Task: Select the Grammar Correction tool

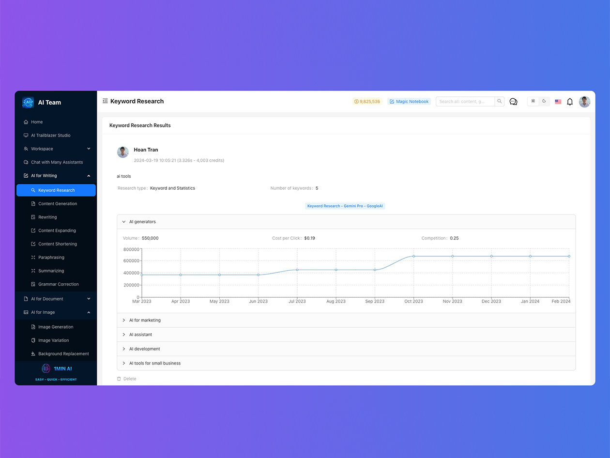Action: 58,284
